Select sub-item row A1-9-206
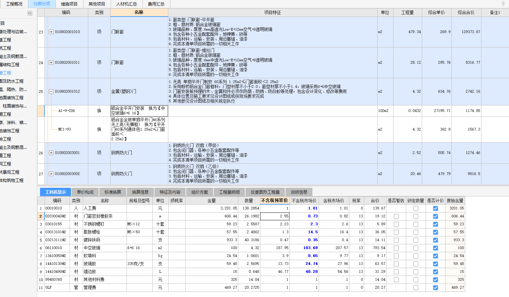Screen dimensions: 509x297 coord(67,111)
